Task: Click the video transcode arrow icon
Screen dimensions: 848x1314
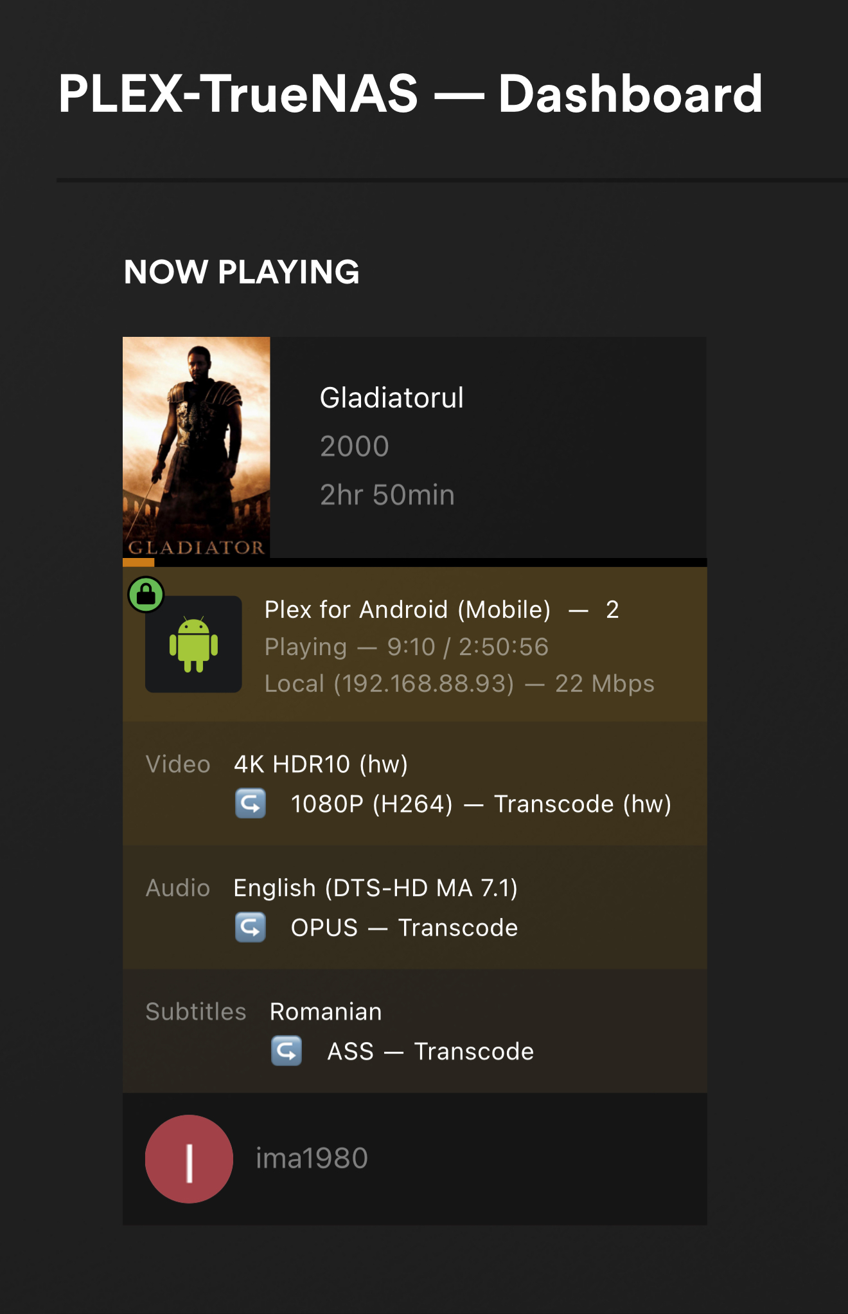Action: point(251,804)
